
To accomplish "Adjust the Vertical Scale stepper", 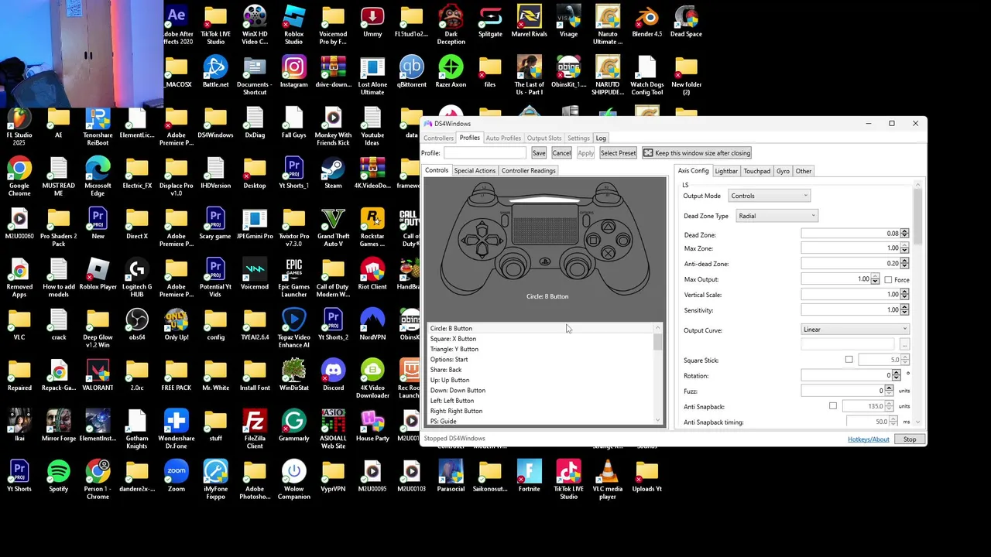I will [904, 295].
